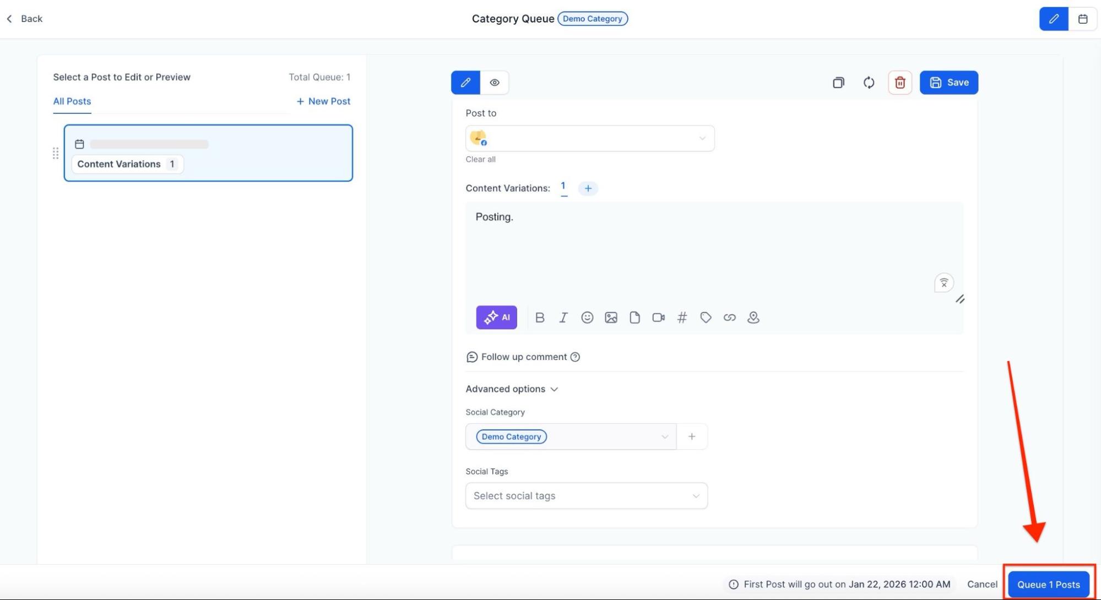Screen dimensions: 1101x600
Task: Open the purple AI assistant button
Action: (496, 318)
